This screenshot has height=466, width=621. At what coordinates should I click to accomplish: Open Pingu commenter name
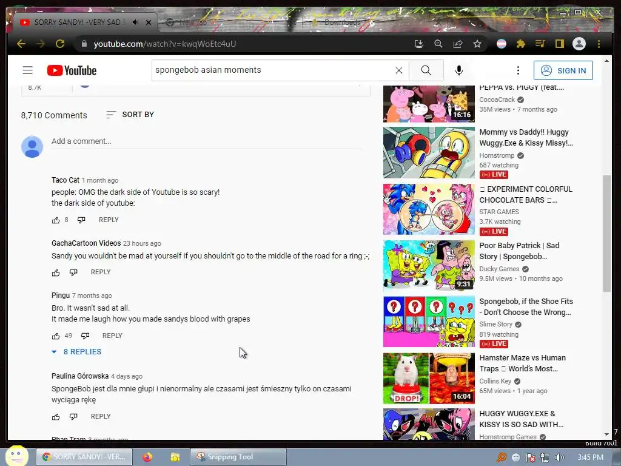61,295
